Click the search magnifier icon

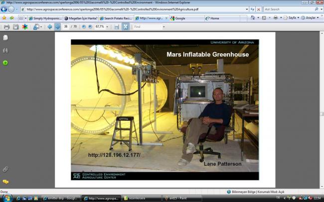[x=317, y=9]
